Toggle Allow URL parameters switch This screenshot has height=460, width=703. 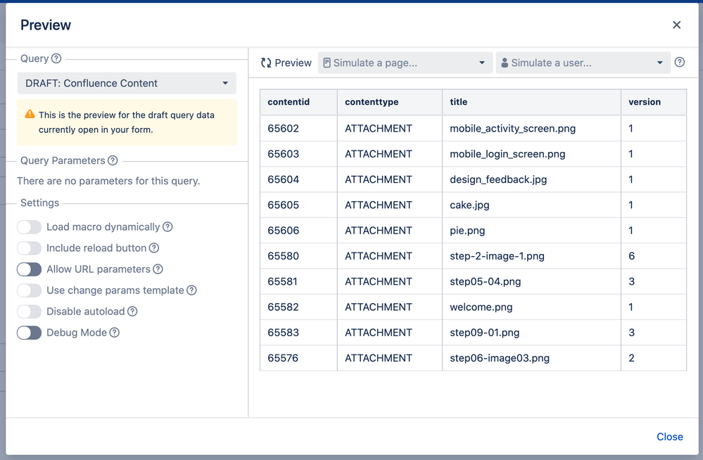29,269
